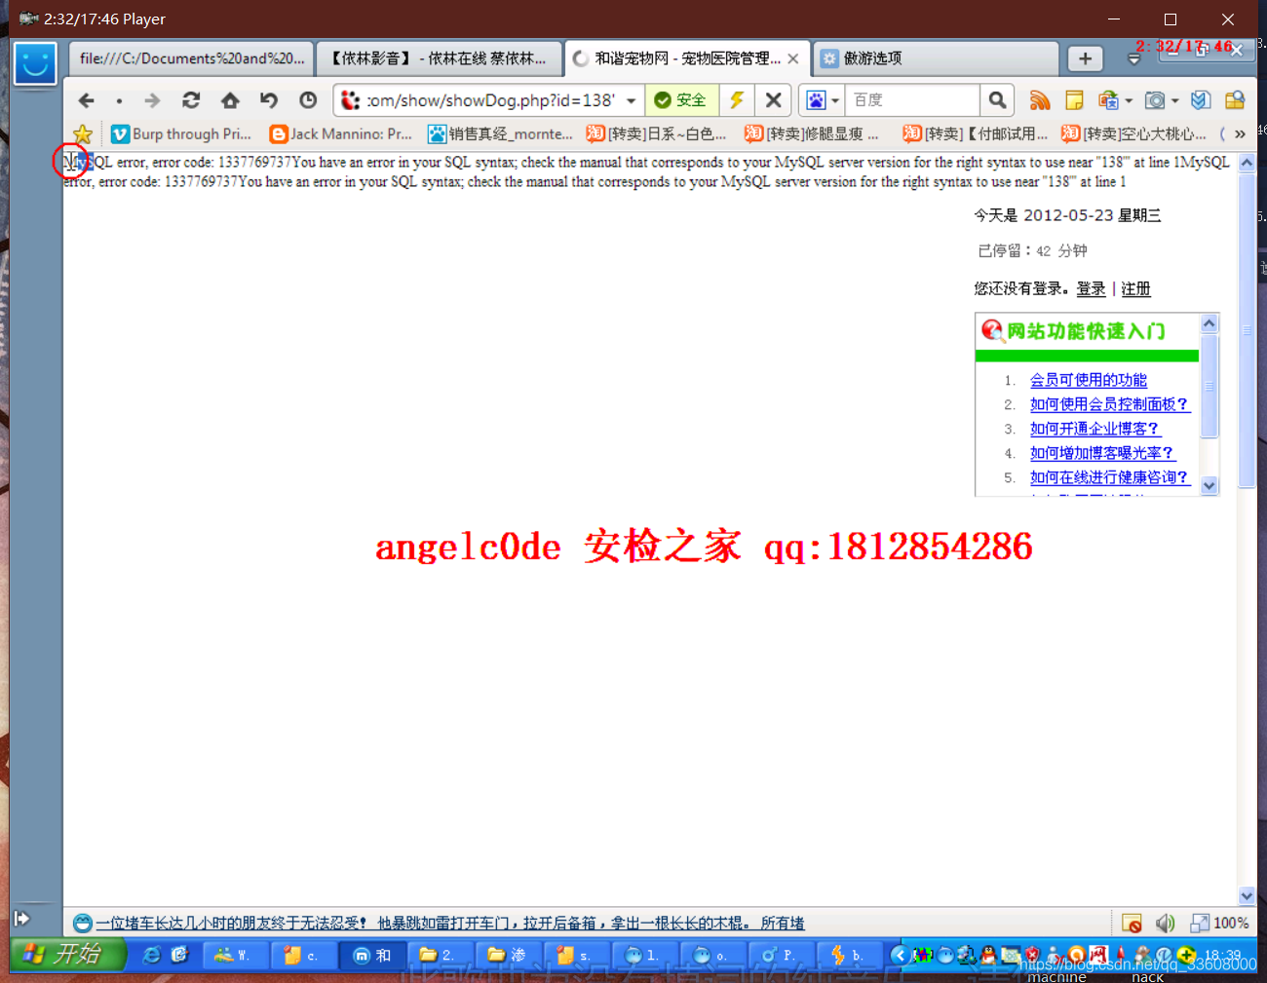Viewport: 1267px width, 983px height.
Task: Switch to the file:///C:/Documents tab
Action: tap(192, 58)
